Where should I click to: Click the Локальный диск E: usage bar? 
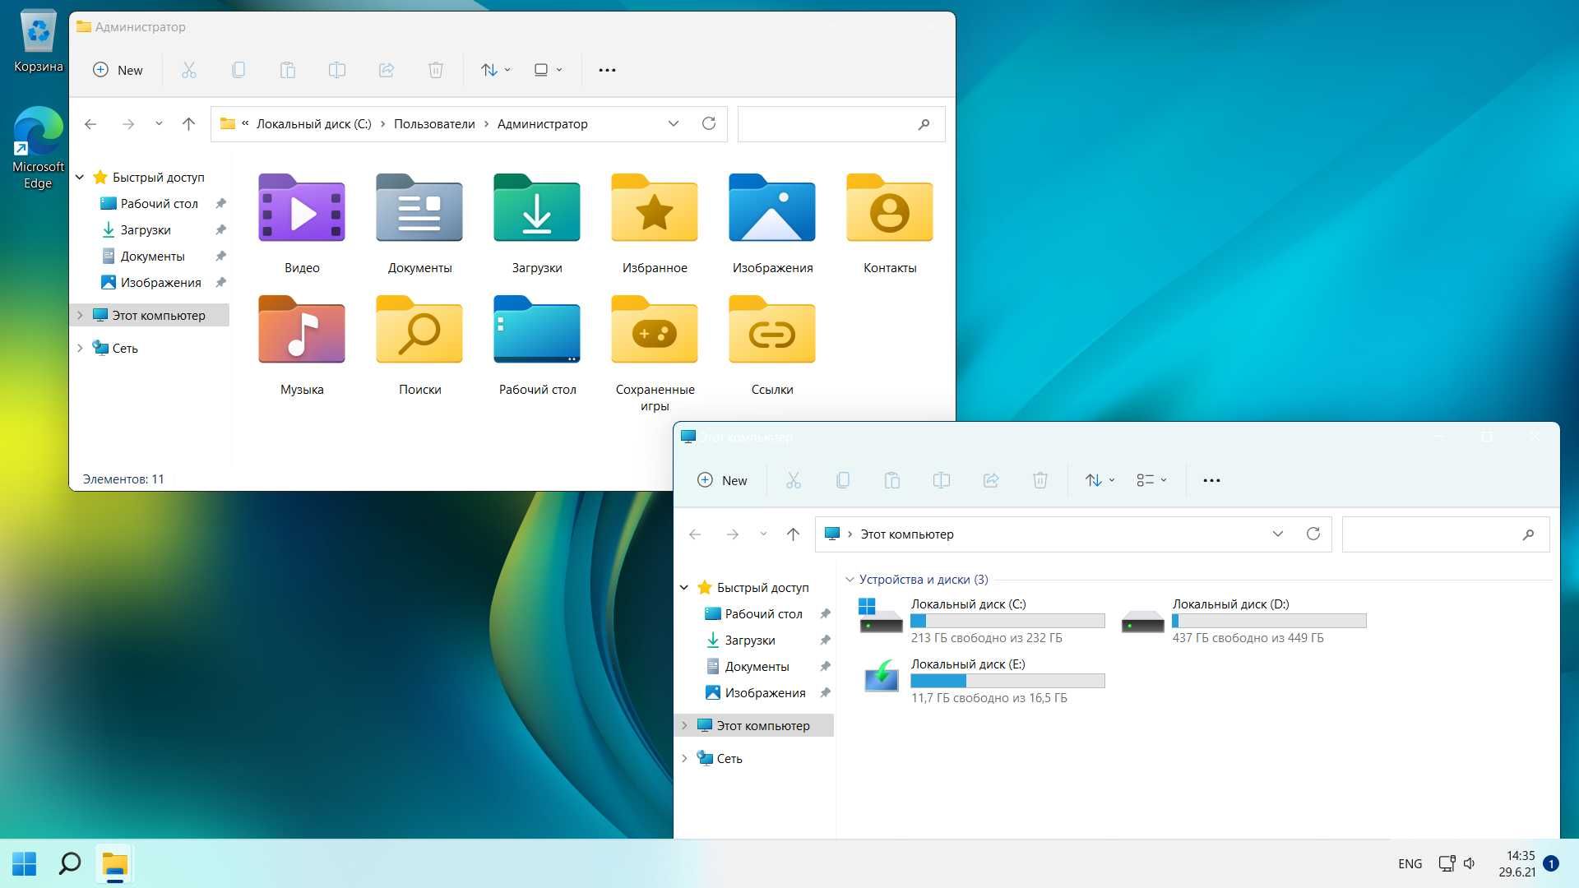click(1007, 681)
